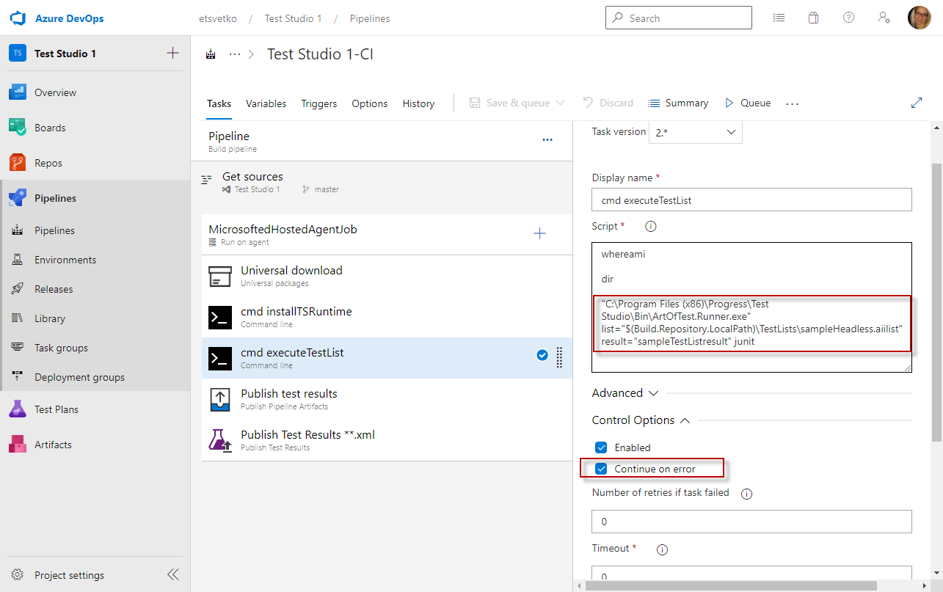Select the Publish Test Results **.xml task

[x=387, y=440]
